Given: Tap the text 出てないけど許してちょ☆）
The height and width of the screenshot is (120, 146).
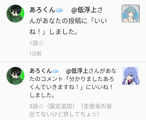Looking at the screenshot, I should 65,114.
